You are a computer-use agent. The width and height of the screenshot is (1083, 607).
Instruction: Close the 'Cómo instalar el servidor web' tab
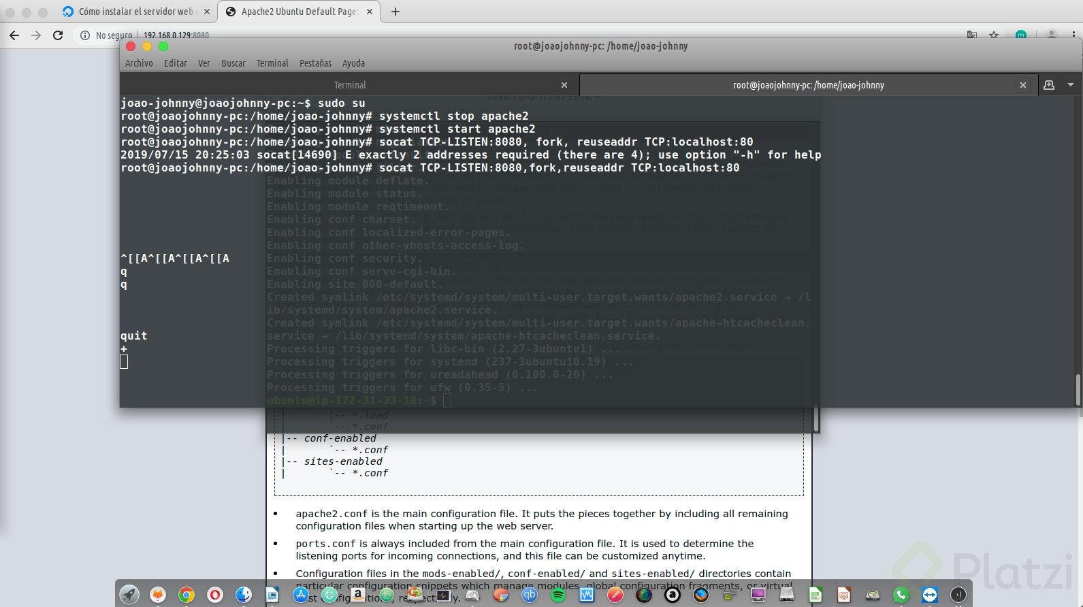(207, 12)
